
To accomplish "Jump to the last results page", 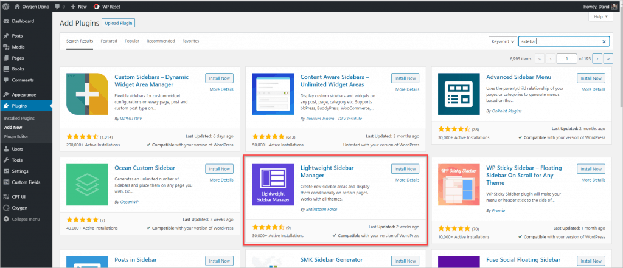I will pyautogui.click(x=608, y=59).
